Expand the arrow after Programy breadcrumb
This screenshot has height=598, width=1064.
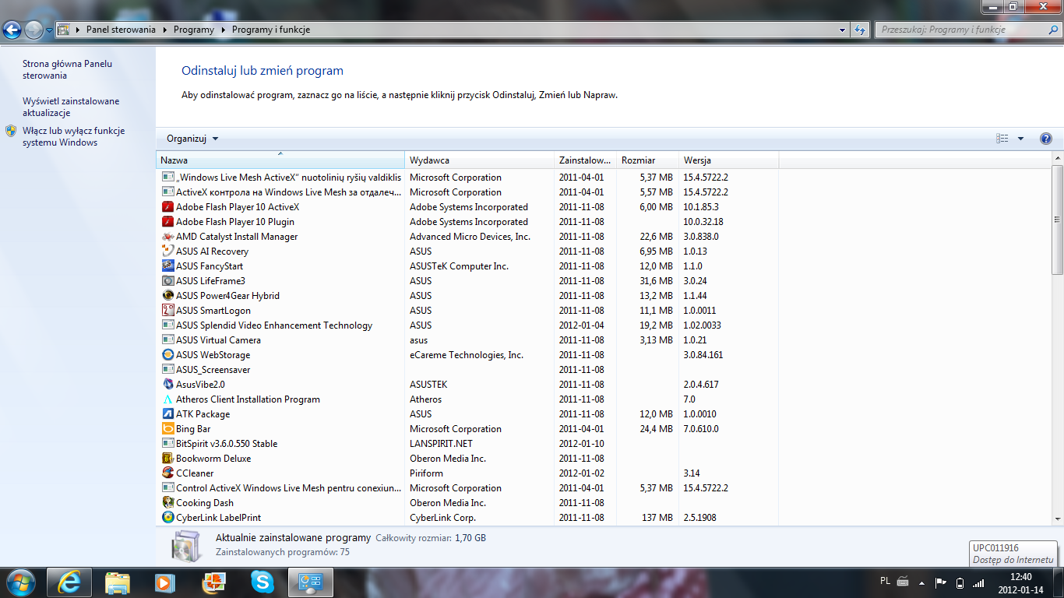(x=223, y=30)
